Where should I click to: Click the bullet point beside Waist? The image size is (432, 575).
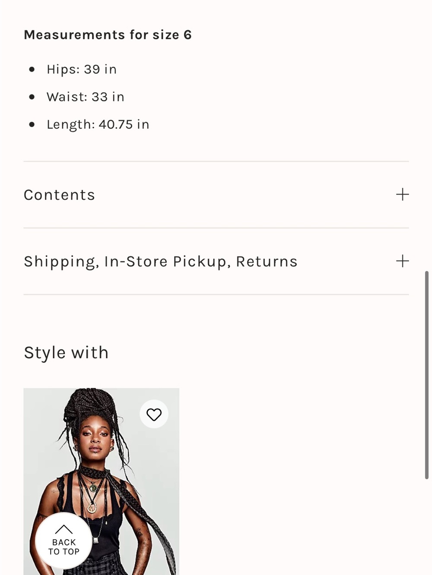[32, 97]
